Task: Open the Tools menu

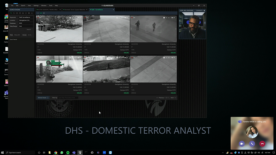Action: [x=50, y=6]
